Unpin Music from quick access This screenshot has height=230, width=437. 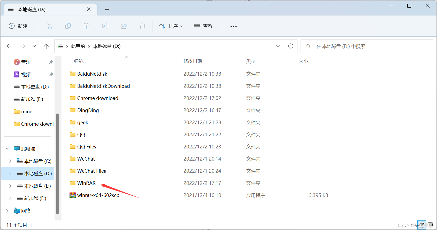[x=51, y=62]
